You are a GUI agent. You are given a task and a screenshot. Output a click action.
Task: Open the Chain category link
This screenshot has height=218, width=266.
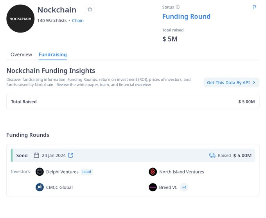coord(78,20)
